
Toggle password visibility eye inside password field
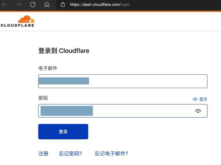tap(198, 111)
